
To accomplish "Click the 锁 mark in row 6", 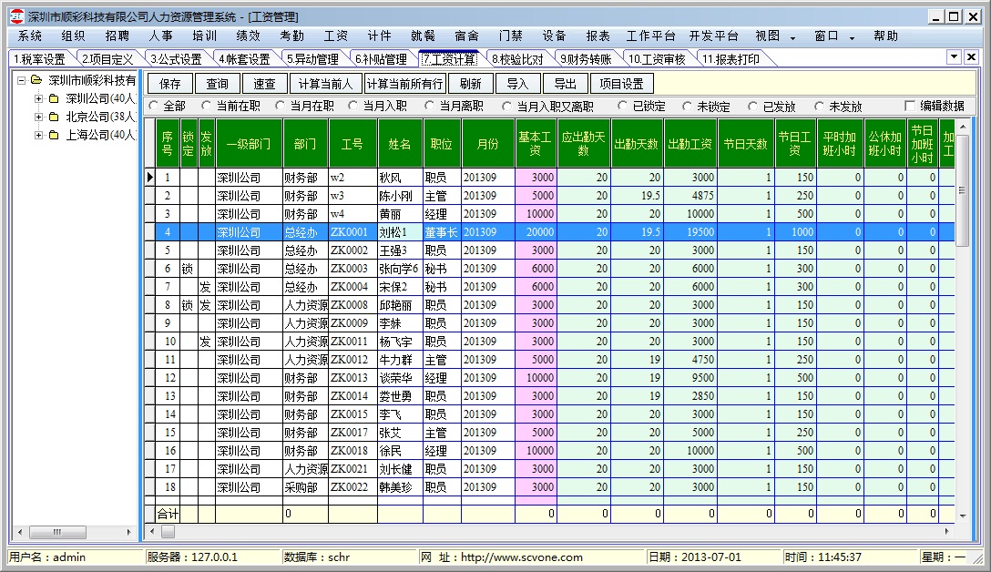I will point(188,269).
